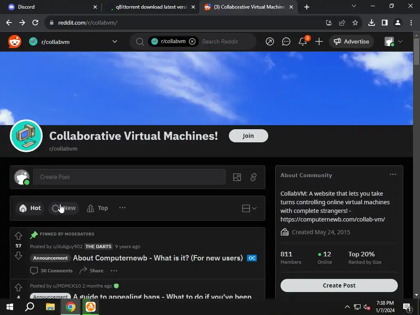
Task: Click the Announcement flair on Computernewb post
Action: tap(50, 258)
